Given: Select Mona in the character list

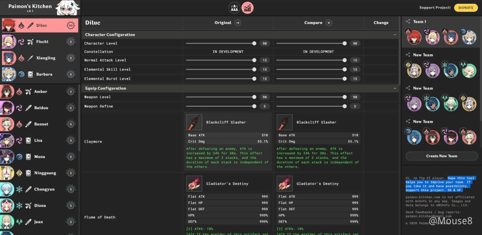Looking at the screenshot, I should click(39, 157).
